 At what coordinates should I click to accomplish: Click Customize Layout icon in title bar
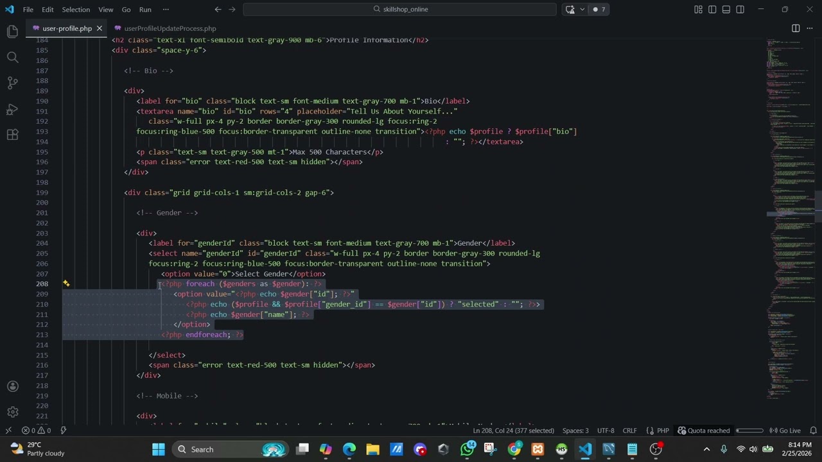tap(698, 9)
